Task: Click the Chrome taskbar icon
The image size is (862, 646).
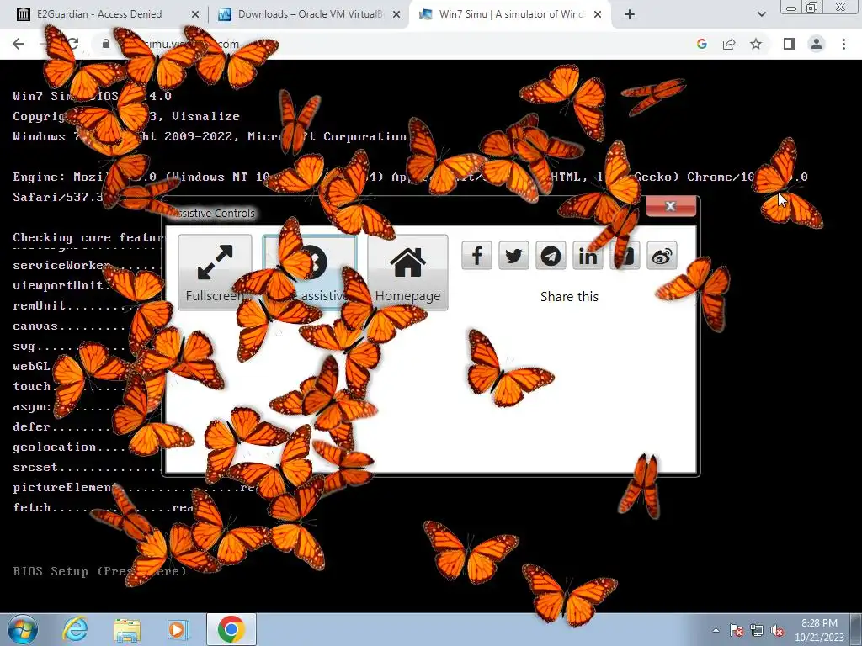Action: [231, 629]
